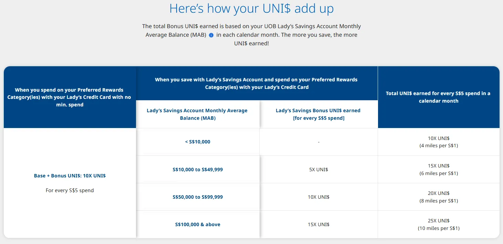This screenshot has height=244, width=503.
Task: Click the 4 miles per S$1 total cell
Action: 439,146
